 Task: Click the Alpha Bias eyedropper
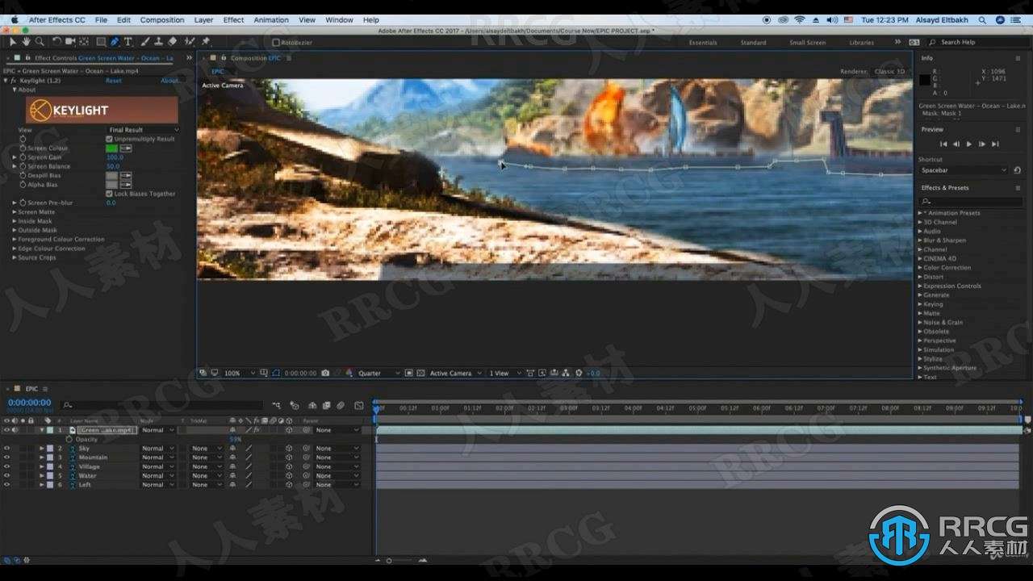[127, 185]
